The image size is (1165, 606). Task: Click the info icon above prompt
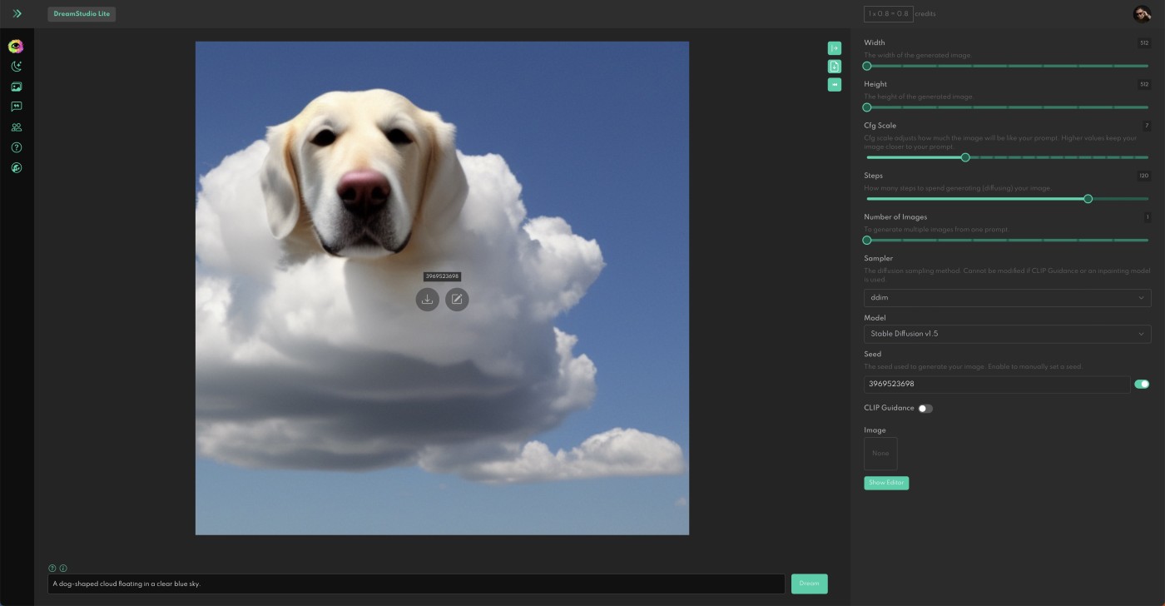point(63,568)
